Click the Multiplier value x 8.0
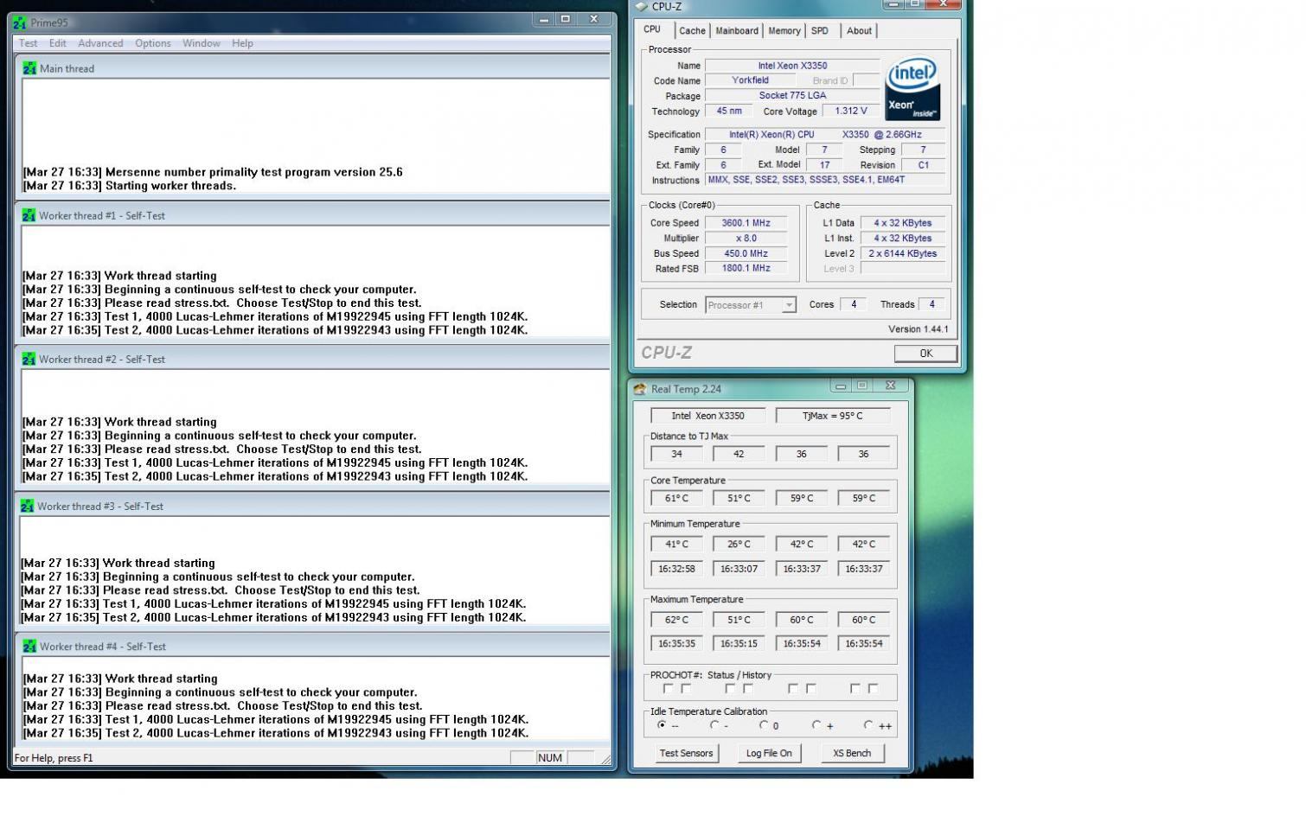1306x816 pixels. (746, 239)
